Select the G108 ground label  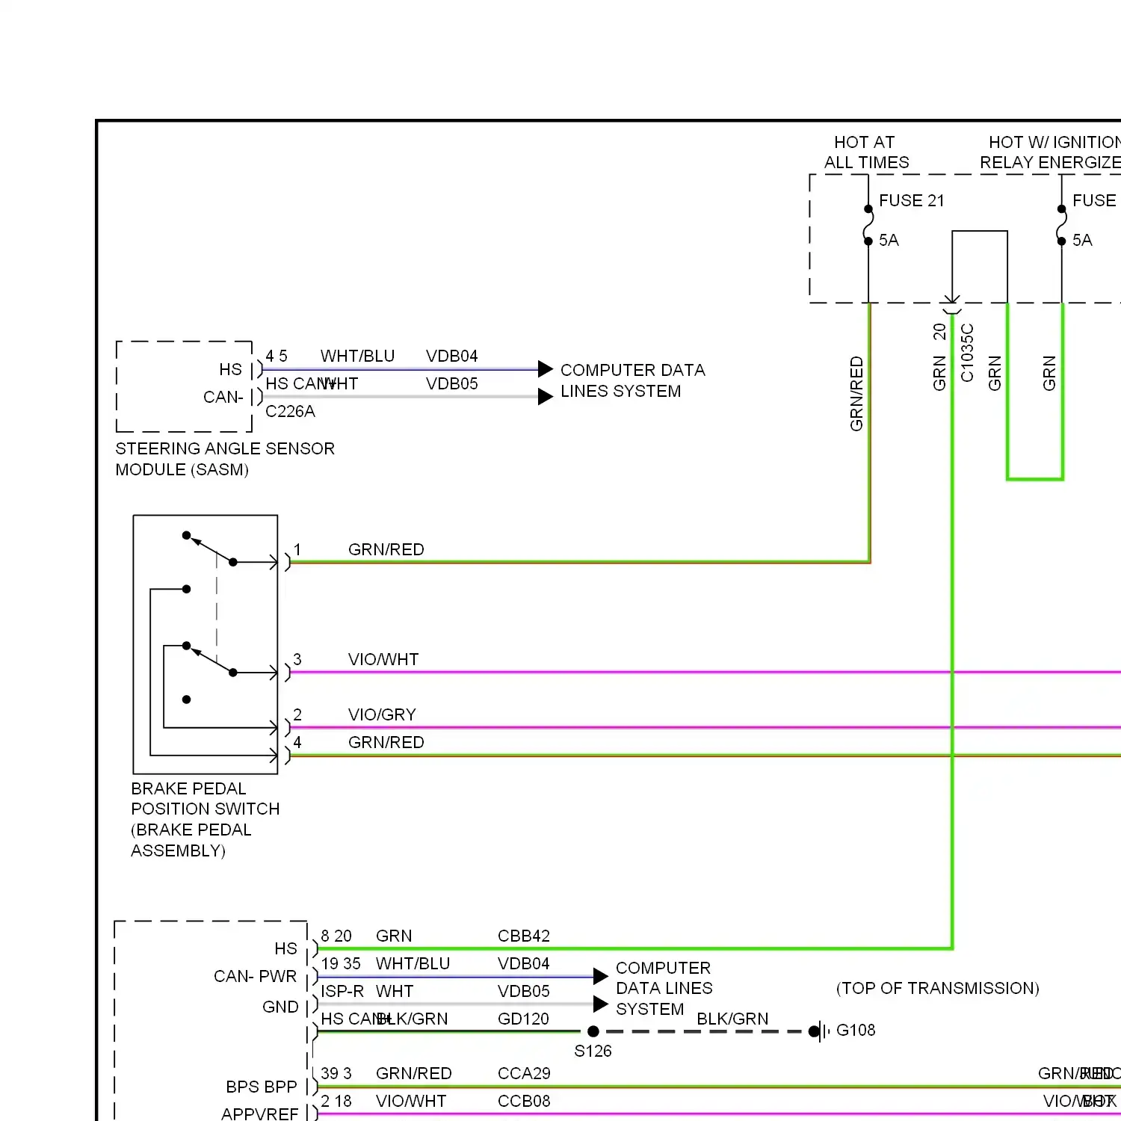point(856,1030)
